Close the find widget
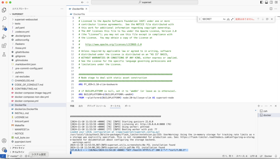Viewport: 280px width, 159px height. 272,19
